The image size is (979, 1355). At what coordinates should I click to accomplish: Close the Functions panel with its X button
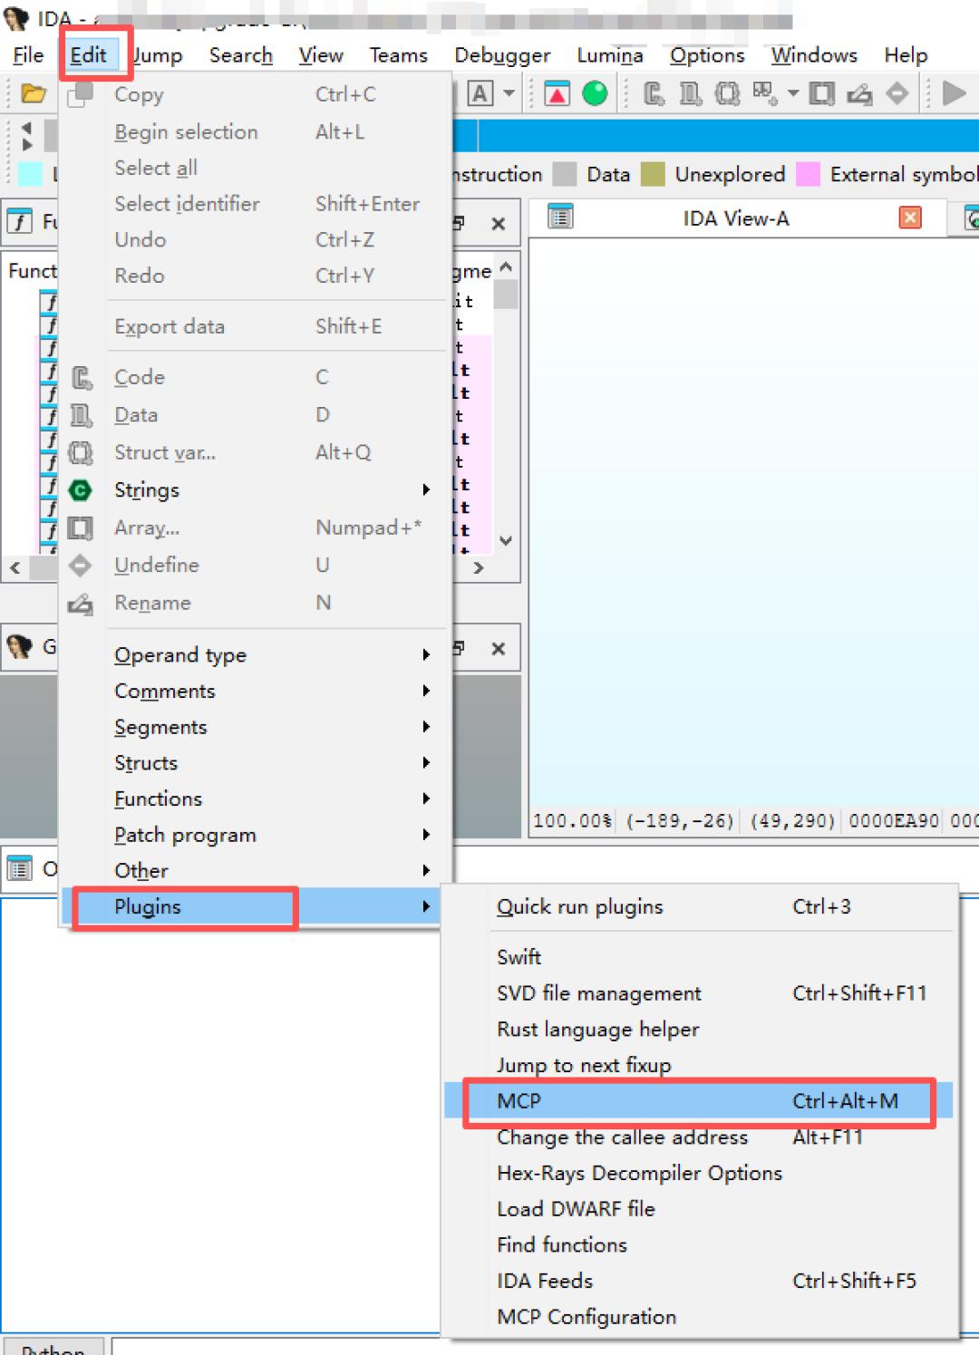pos(498,224)
